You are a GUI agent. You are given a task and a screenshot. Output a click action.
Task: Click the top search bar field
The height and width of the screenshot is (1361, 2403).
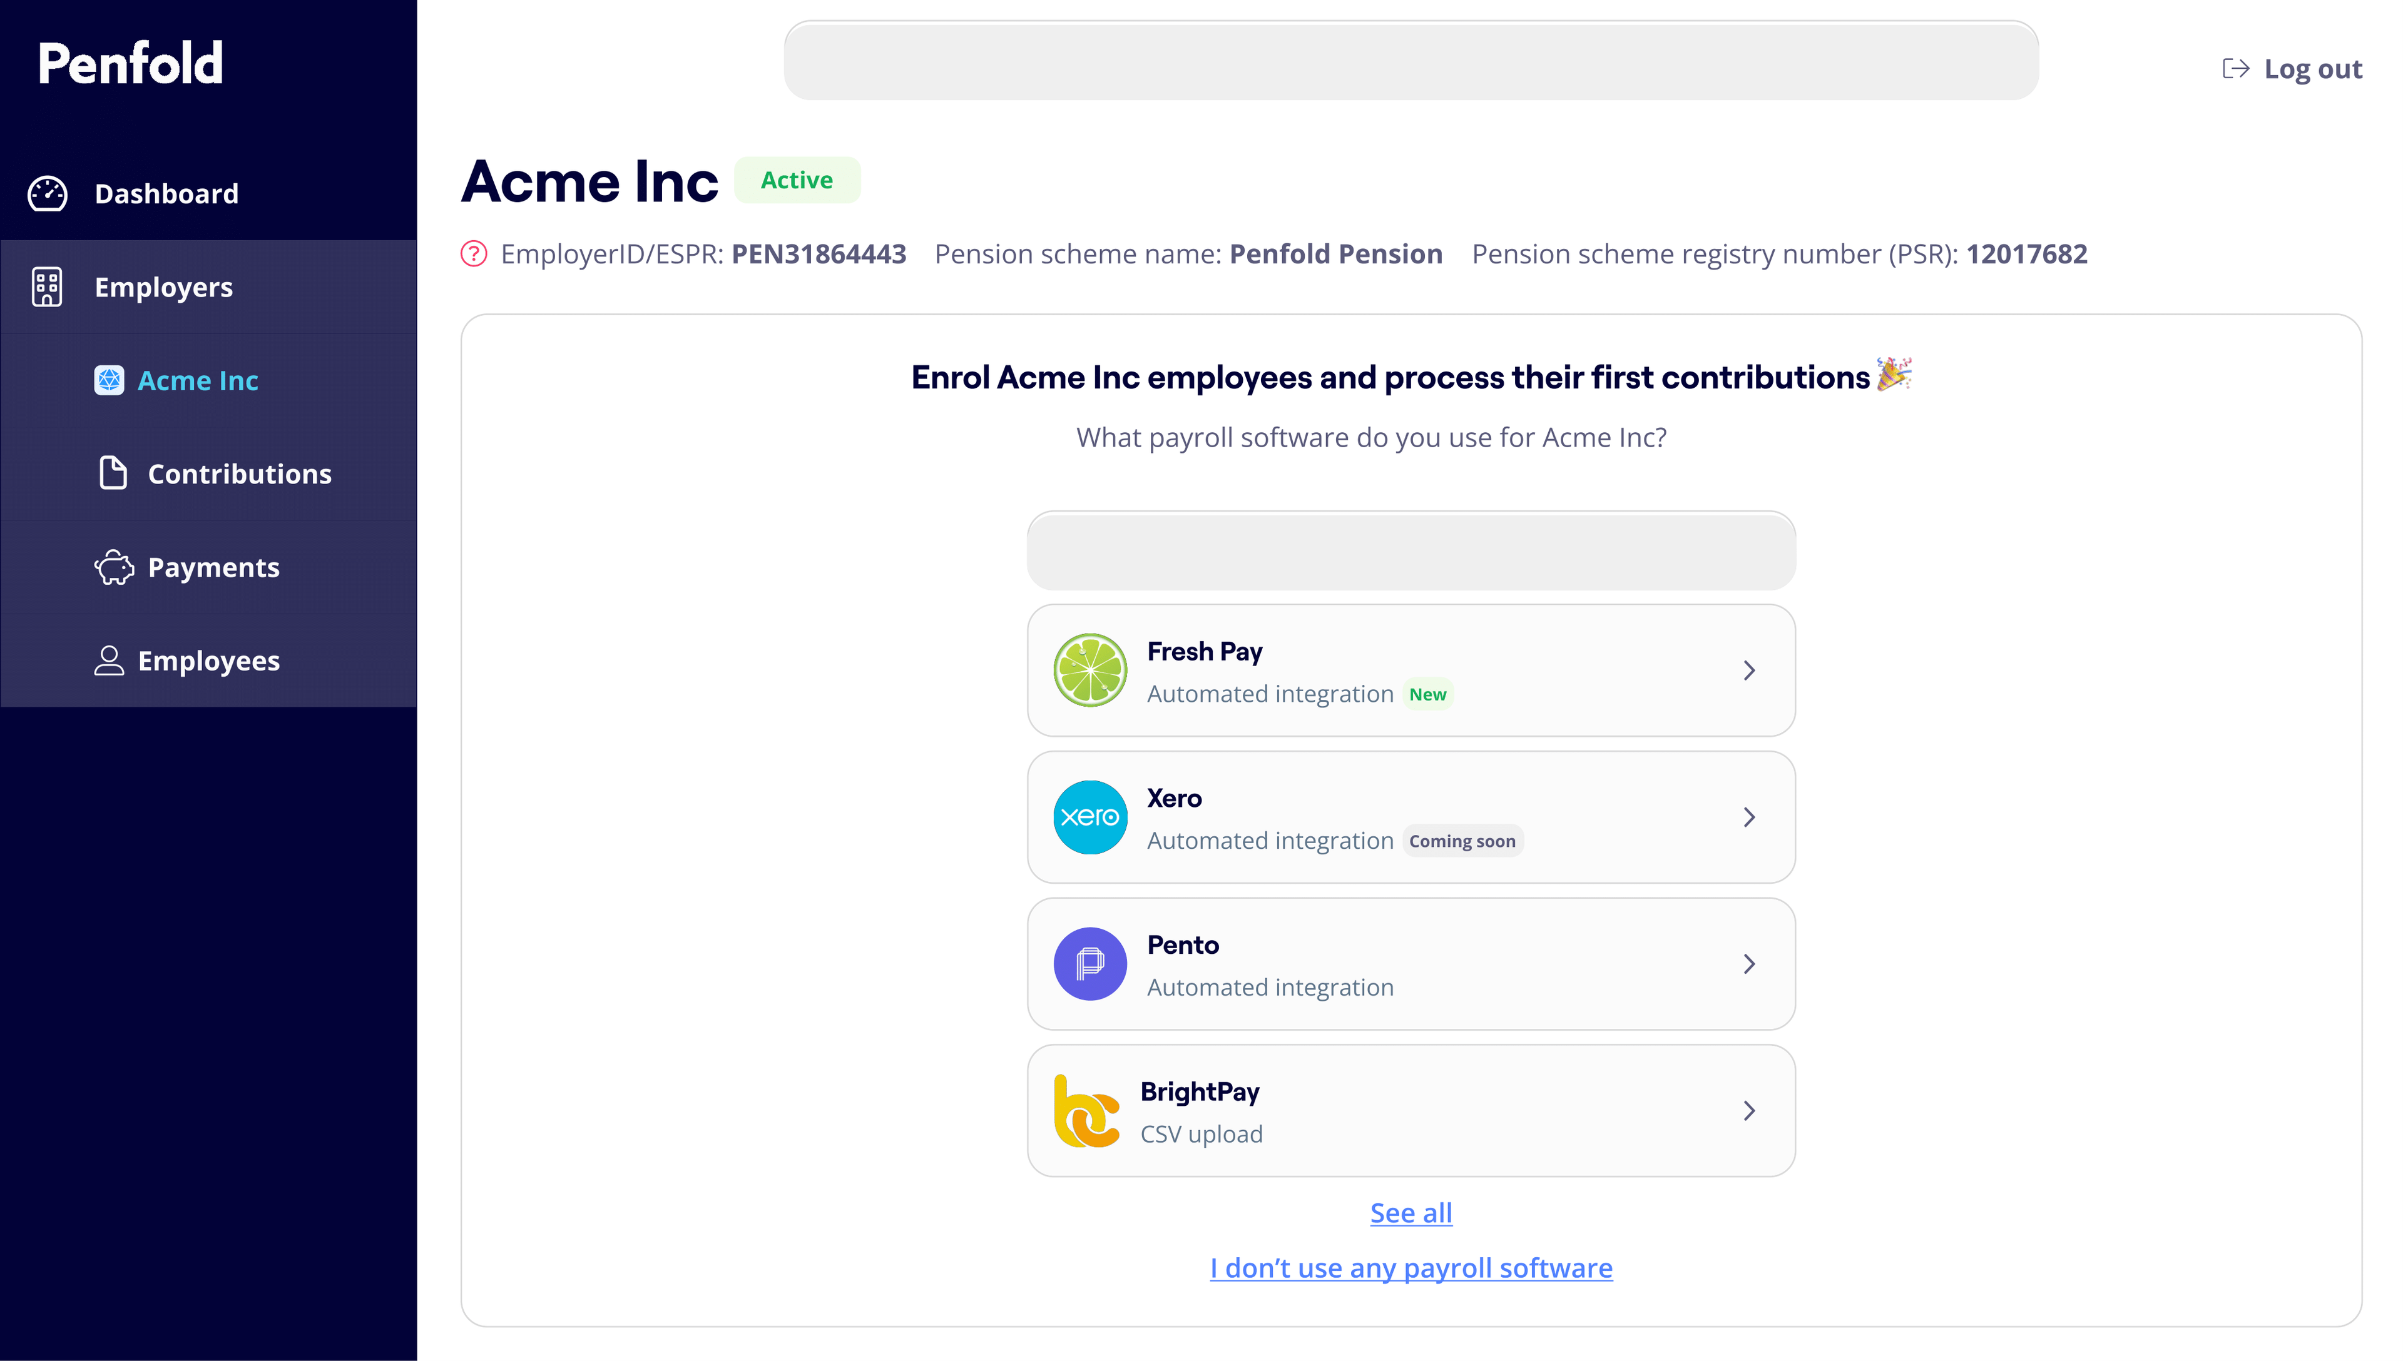point(1411,61)
